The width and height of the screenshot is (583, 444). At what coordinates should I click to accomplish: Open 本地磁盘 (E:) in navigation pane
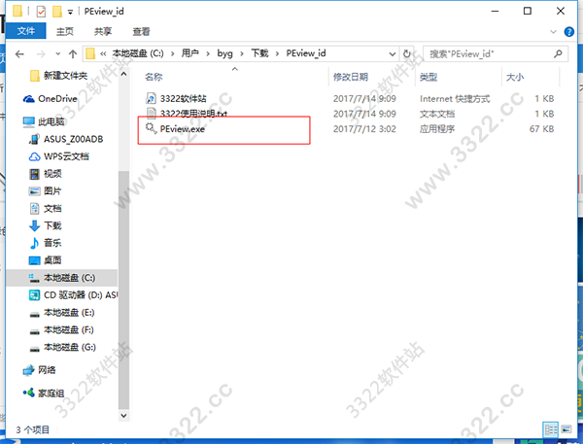pos(69,313)
